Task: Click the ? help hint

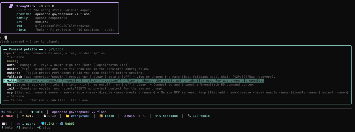Action: click(7, 128)
